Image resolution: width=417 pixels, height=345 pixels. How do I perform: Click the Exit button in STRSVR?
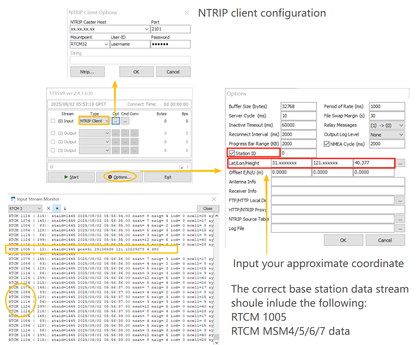coord(168,177)
